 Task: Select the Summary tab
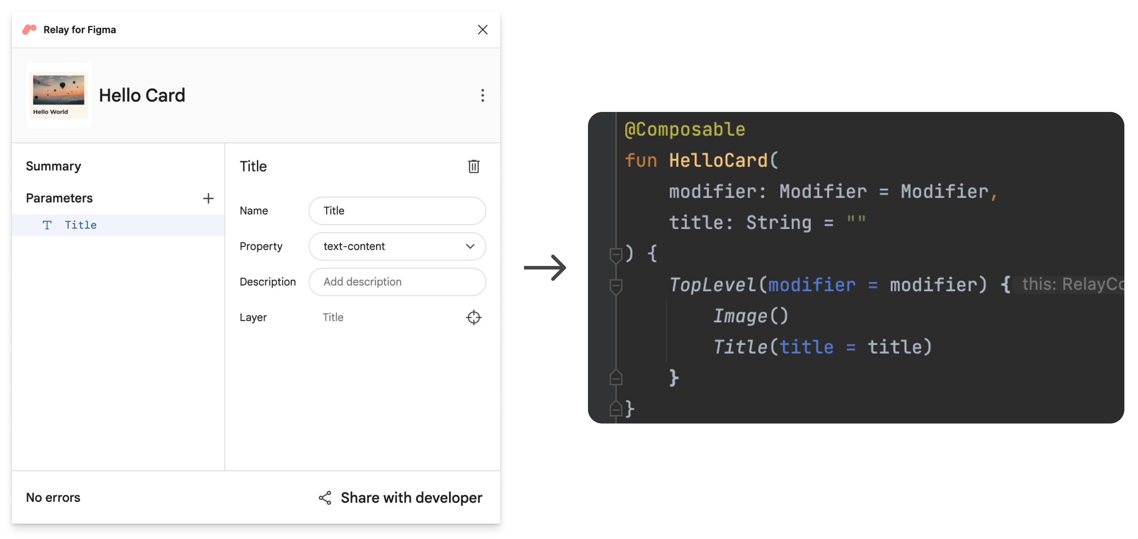coord(52,165)
